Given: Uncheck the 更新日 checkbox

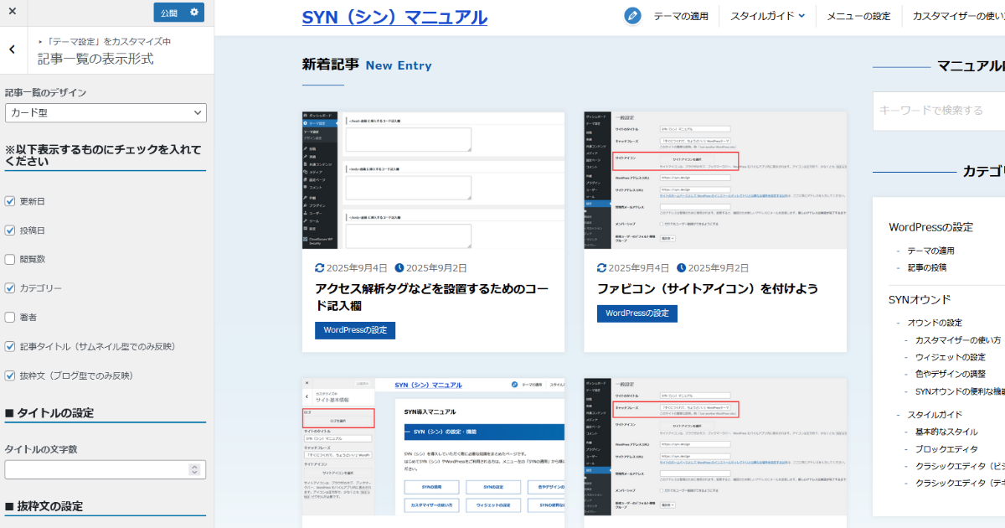Looking at the screenshot, I should click(9, 201).
